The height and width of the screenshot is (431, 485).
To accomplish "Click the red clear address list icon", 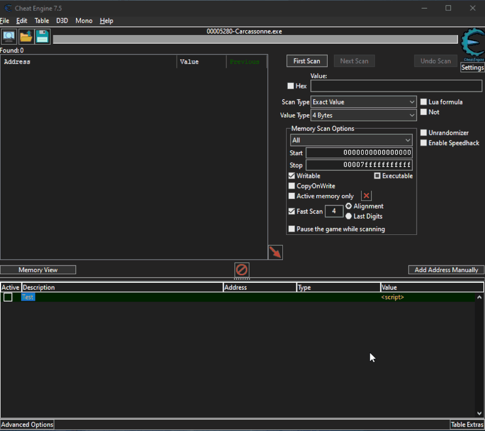I will 241,269.
